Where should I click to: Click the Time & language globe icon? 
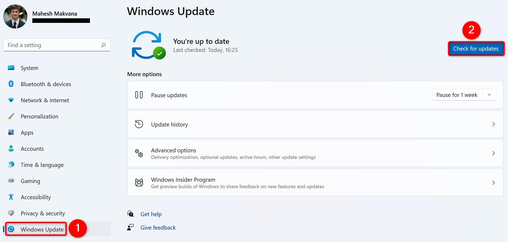(x=11, y=164)
